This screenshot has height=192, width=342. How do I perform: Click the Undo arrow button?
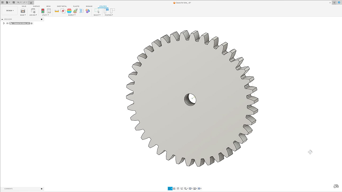(x=18, y=2)
